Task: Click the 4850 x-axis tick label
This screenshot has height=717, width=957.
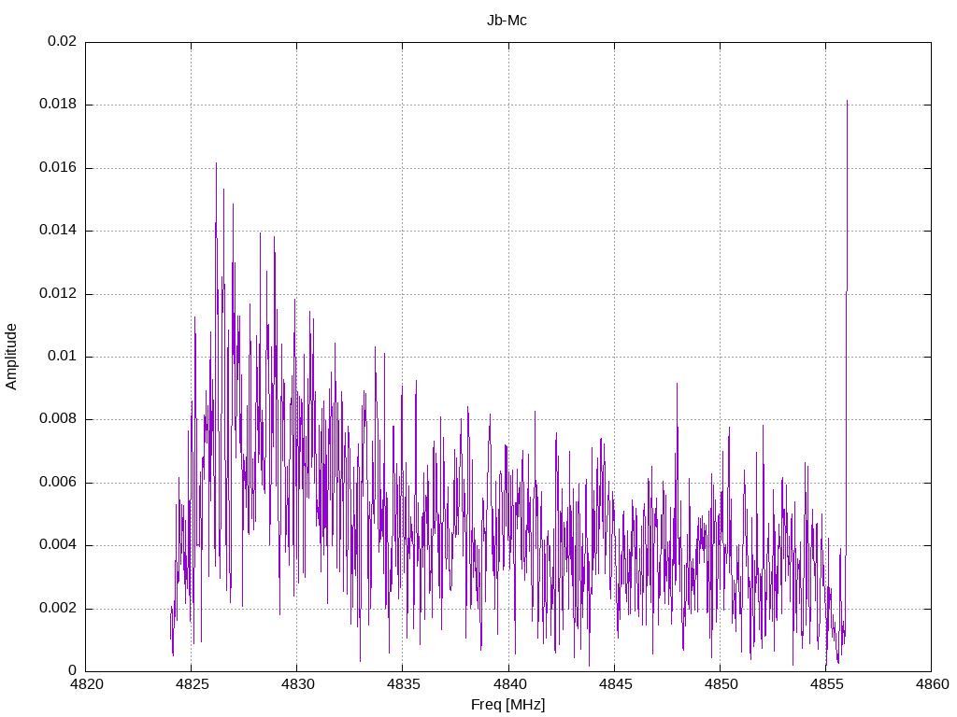Action: (x=721, y=684)
